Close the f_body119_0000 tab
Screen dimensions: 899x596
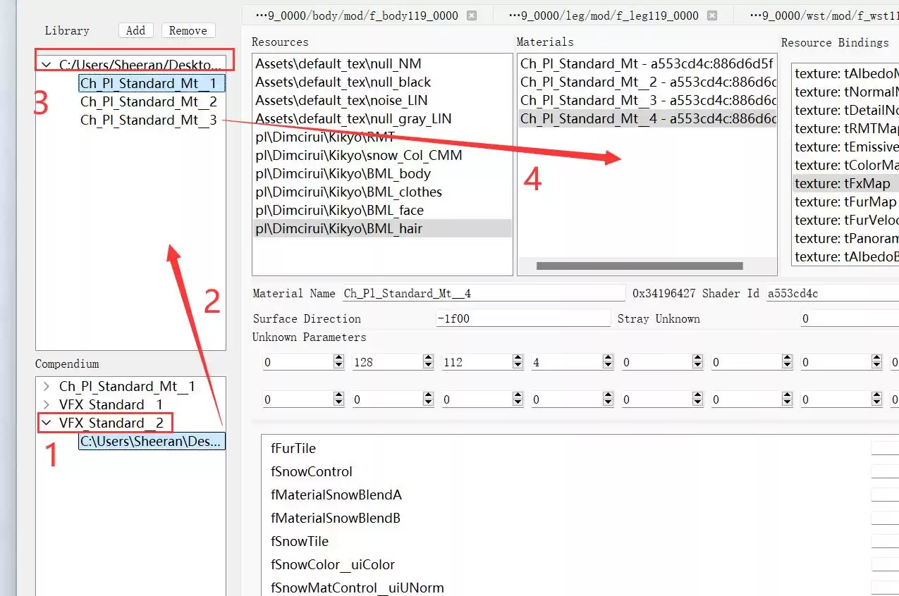[x=472, y=15]
